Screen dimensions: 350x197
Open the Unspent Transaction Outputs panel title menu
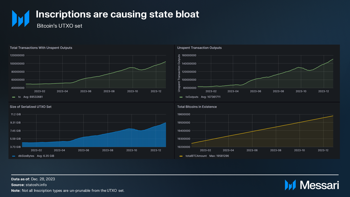[x=199, y=48]
